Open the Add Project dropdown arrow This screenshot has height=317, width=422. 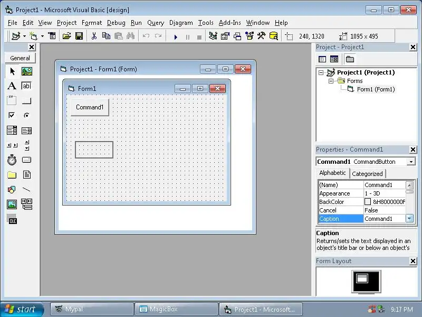click(x=24, y=36)
